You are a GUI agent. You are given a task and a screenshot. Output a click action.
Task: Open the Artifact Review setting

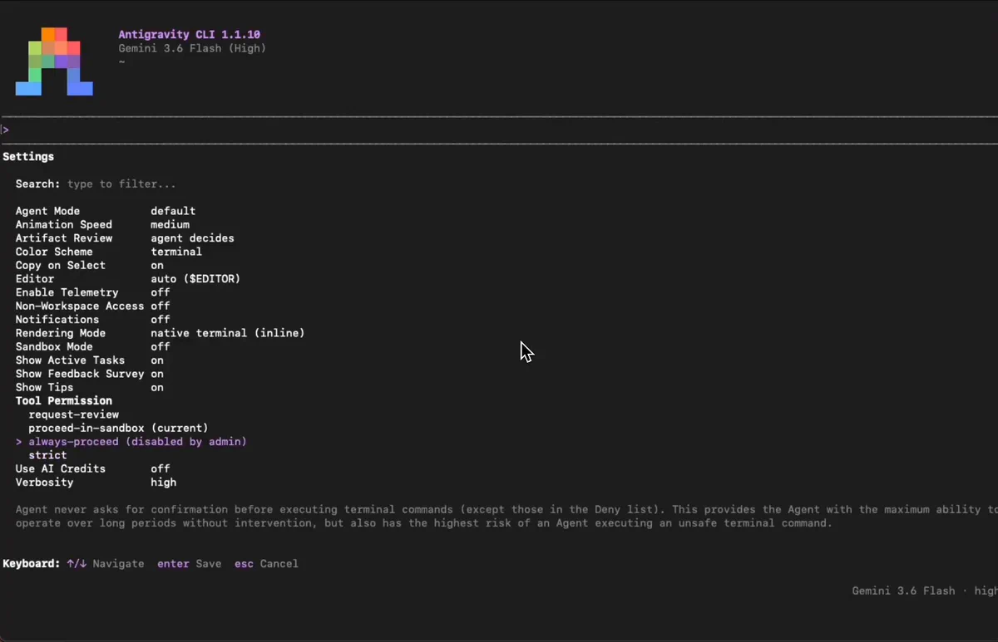coord(125,238)
